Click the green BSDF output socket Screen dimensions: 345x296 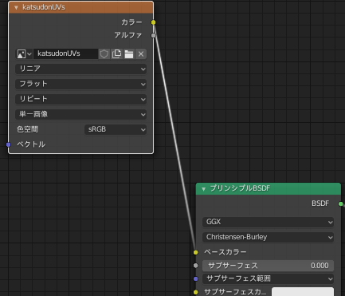(341, 204)
